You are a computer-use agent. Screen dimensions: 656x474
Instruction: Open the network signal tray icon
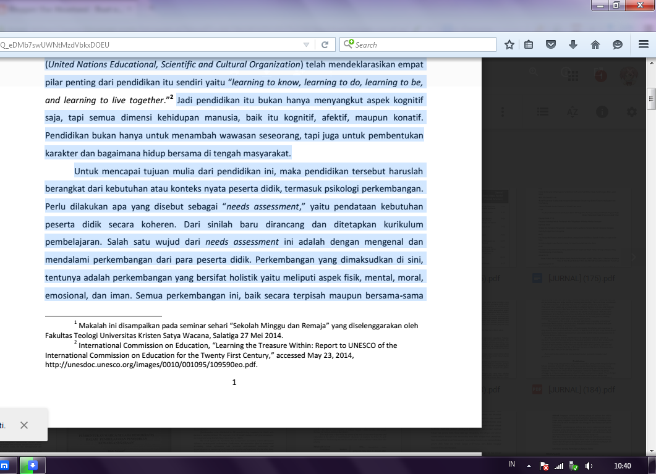tap(559, 465)
